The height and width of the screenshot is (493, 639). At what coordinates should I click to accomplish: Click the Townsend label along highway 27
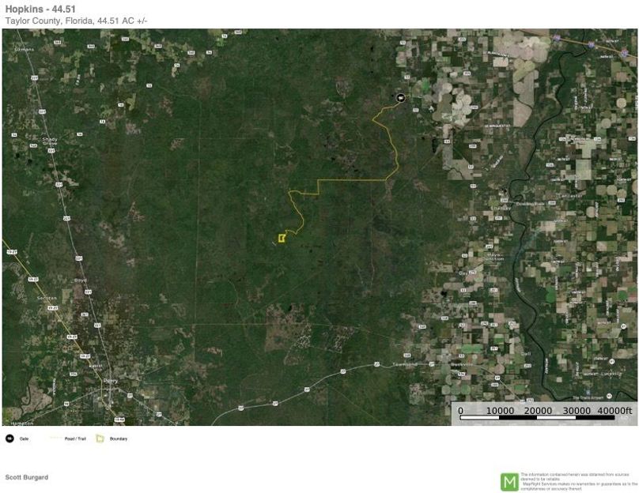click(x=406, y=364)
